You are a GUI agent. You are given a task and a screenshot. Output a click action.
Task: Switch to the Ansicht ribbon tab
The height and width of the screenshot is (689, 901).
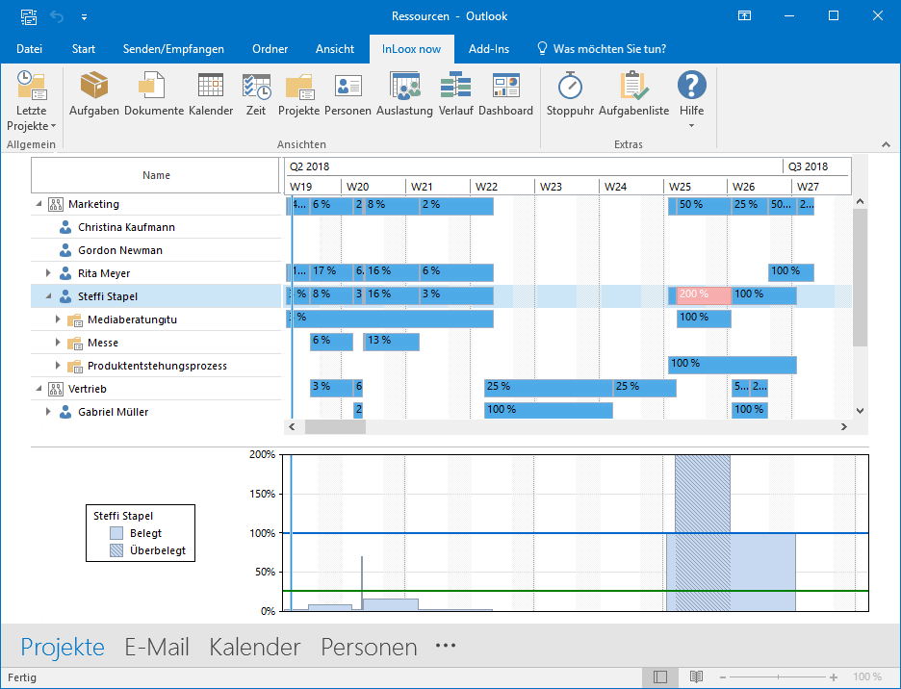[x=334, y=49]
